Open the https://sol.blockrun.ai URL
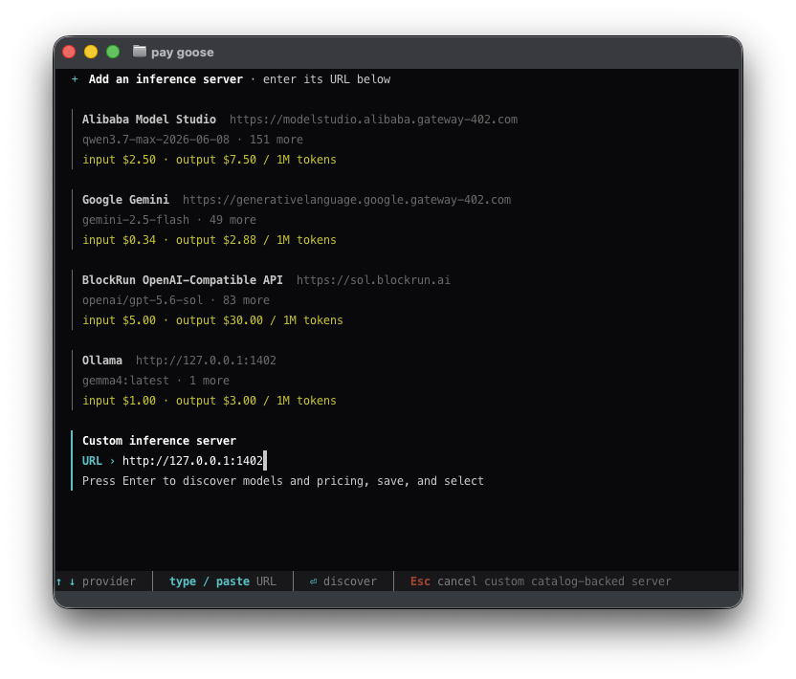Screen dimensions: 796x679 pyautogui.click(x=373, y=279)
